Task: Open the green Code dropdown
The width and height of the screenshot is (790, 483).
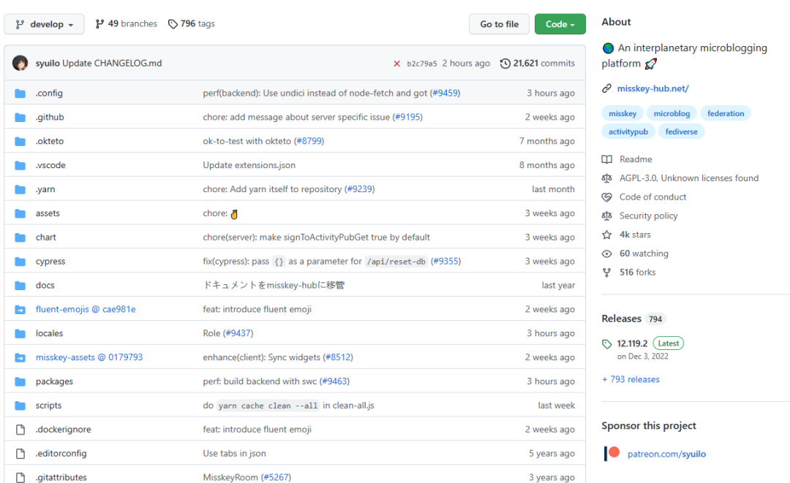Action: click(x=560, y=23)
